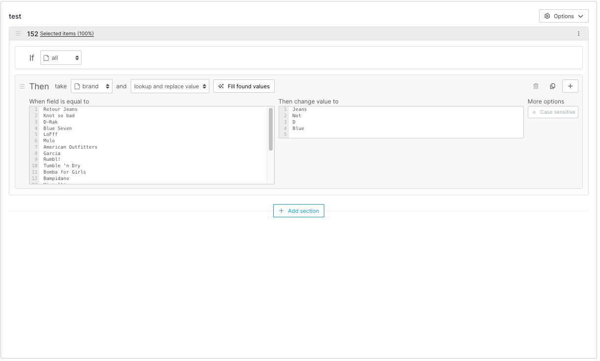The image size is (600, 361).
Task: Open the 'brand' field dropdown
Action: click(x=91, y=86)
